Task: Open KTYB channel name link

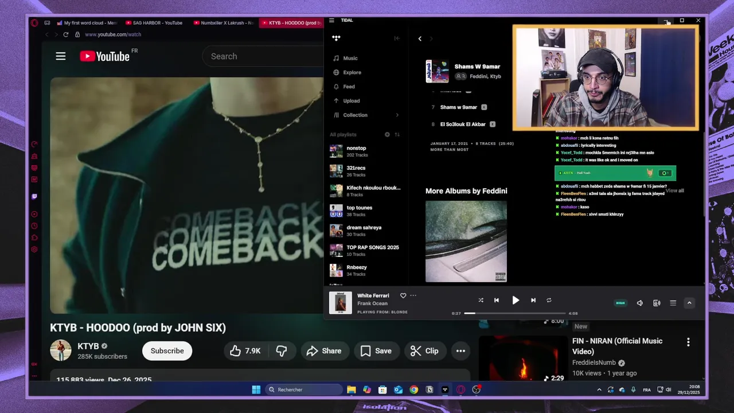Action: [88, 346]
